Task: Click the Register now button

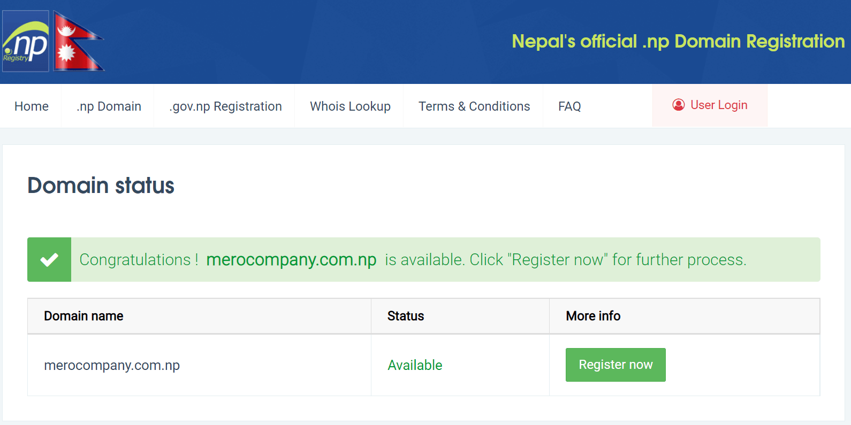Action: tap(616, 365)
